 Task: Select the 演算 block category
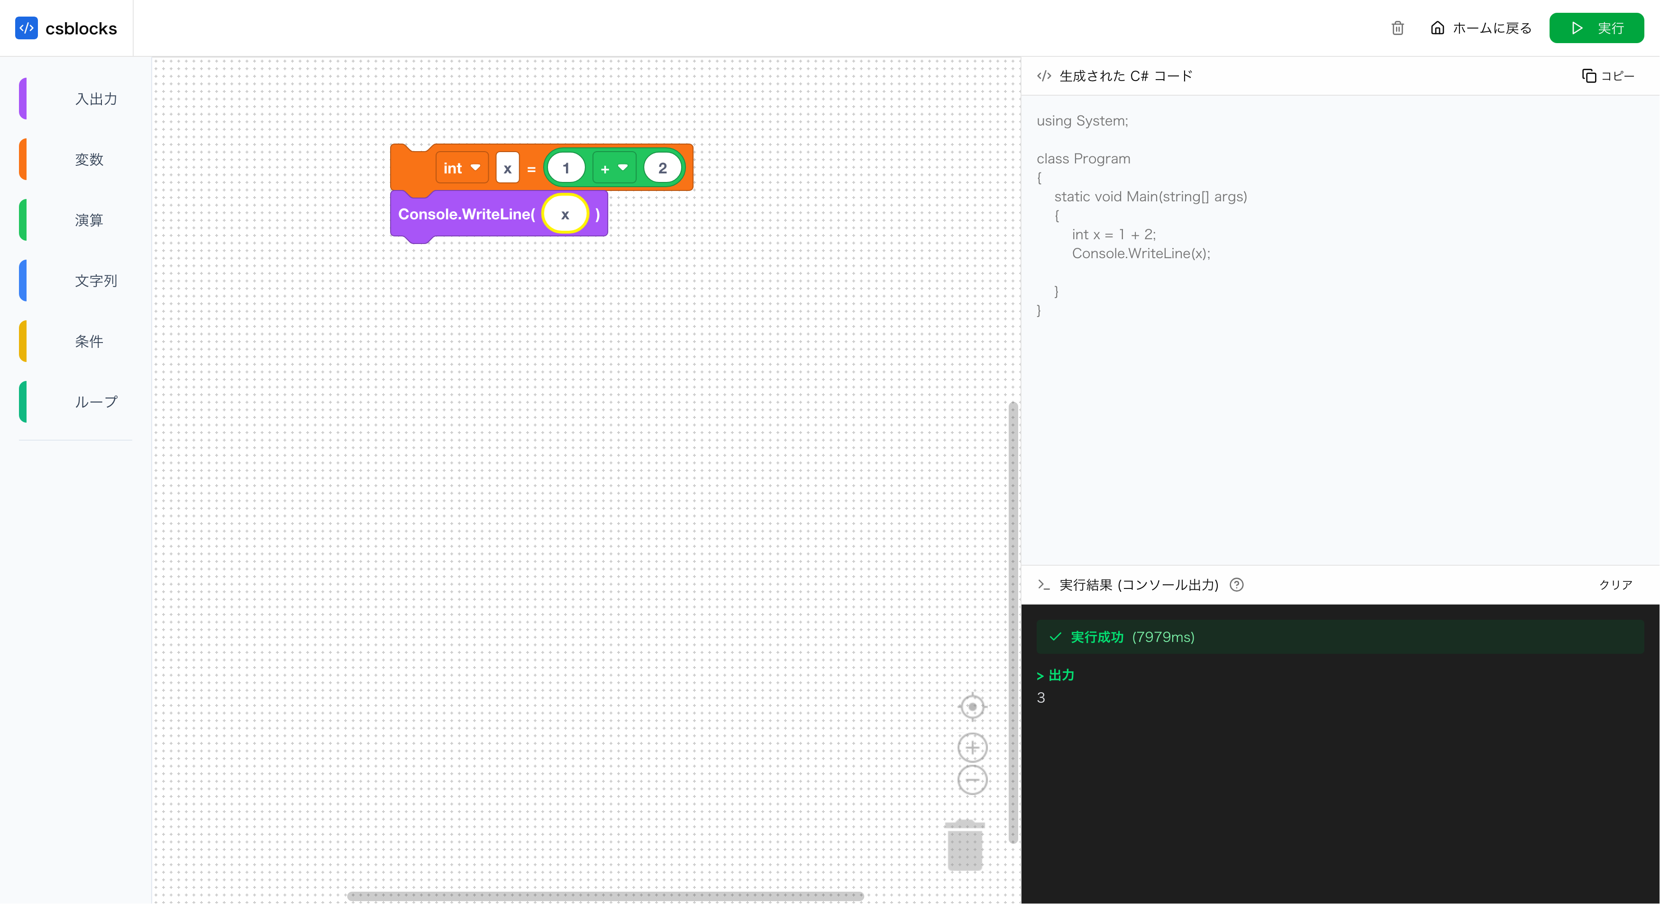89,220
